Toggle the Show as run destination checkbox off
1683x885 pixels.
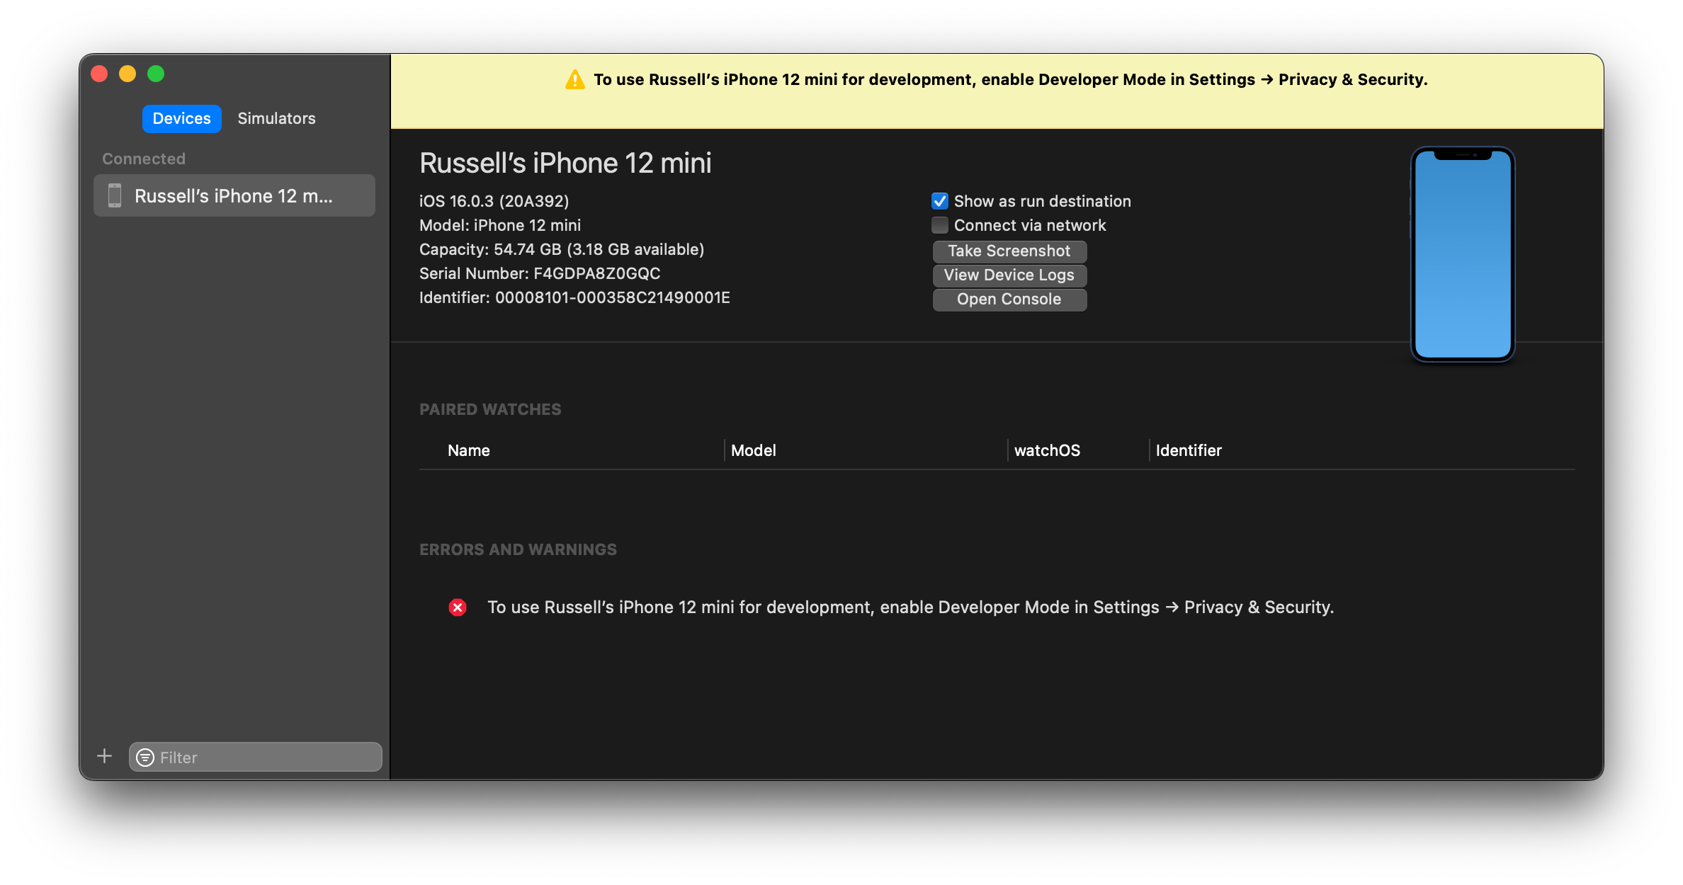click(x=940, y=201)
